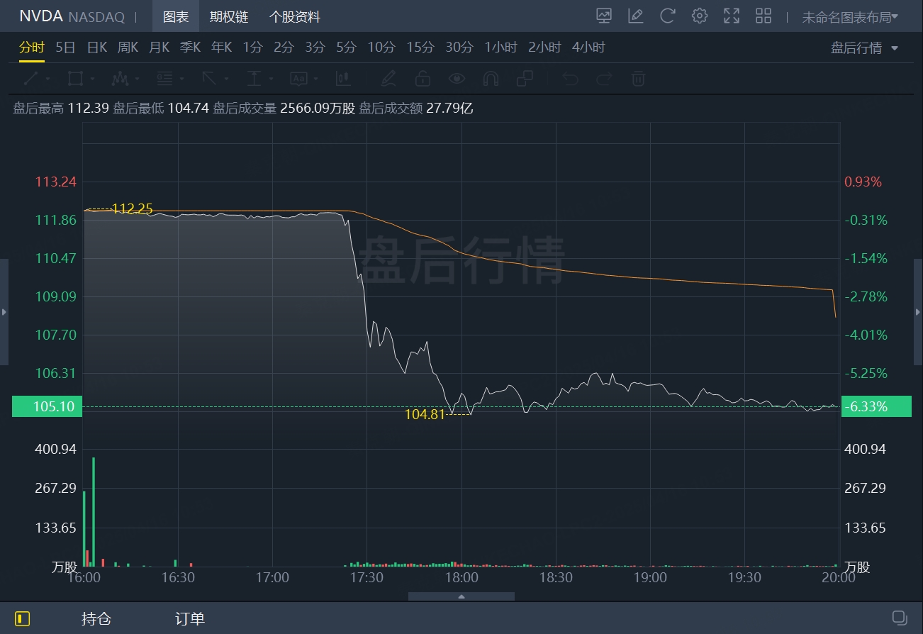Image resolution: width=923 pixels, height=634 pixels.
Task: Toggle the lock drawings icon
Action: click(x=423, y=78)
